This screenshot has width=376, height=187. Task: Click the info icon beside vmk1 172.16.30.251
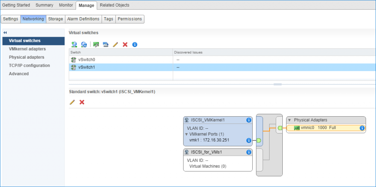point(249,140)
